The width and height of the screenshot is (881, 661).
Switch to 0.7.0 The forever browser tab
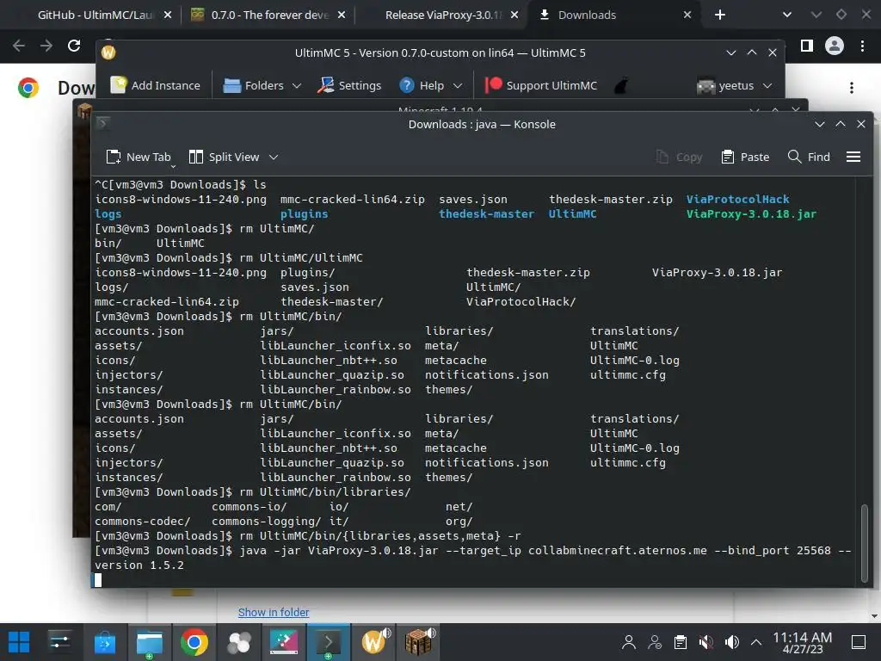268,15
